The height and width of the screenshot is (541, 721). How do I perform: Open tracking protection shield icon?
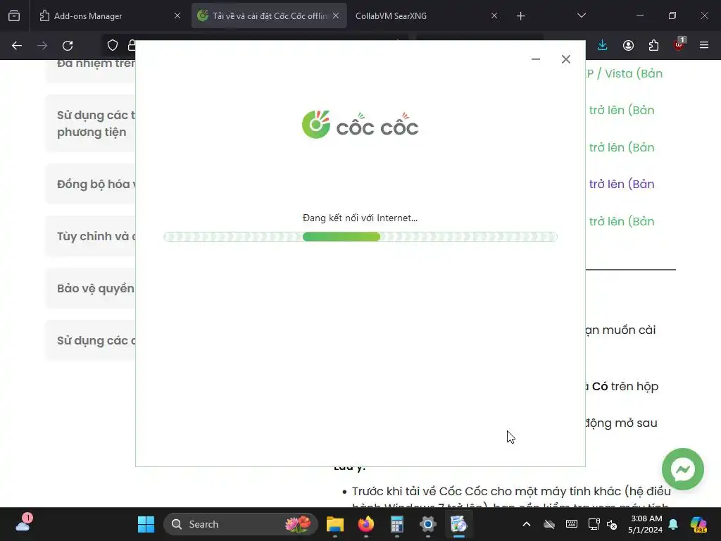click(113, 45)
